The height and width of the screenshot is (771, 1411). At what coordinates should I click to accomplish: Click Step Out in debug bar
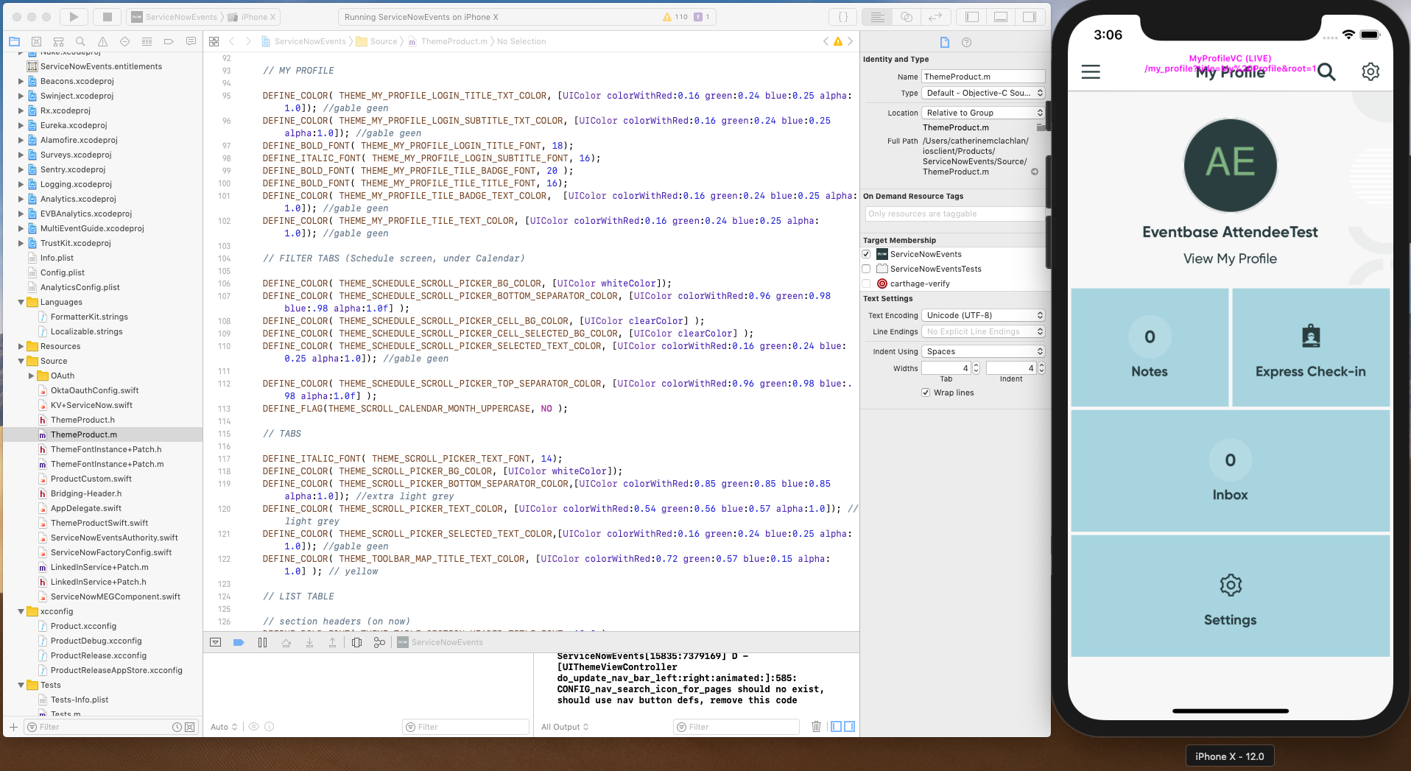333,642
